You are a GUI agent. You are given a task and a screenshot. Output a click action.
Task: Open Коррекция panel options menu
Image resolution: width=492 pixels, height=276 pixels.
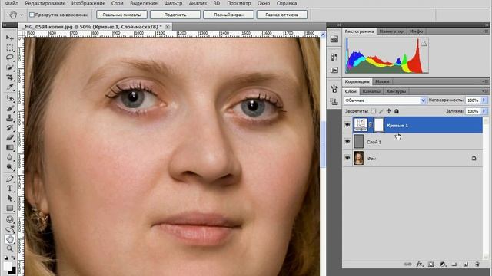[x=485, y=81]
